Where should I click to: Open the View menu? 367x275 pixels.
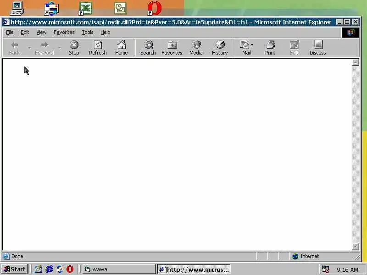pyautogui.click(x=41, y=32)
